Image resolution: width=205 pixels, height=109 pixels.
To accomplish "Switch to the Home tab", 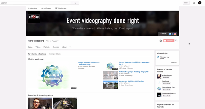I will pos(30,47).
